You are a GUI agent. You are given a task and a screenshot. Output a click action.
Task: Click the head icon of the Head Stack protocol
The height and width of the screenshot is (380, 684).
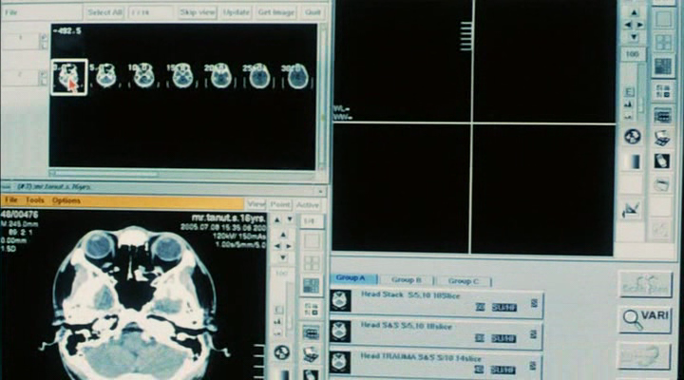[340, 300]
